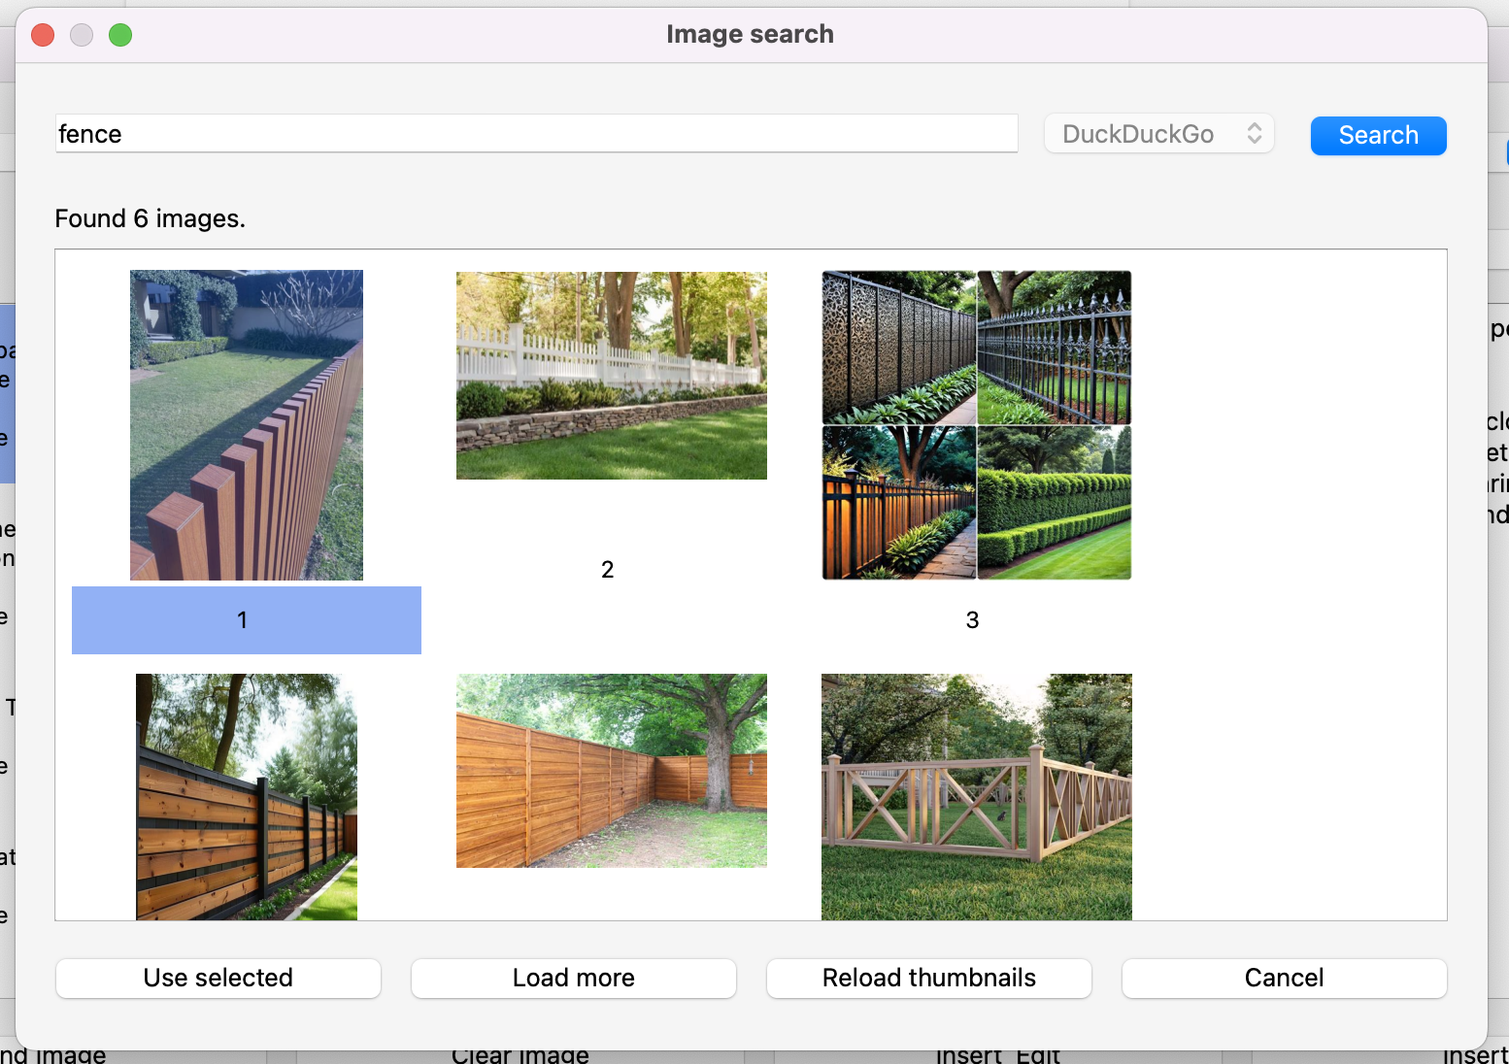Screen dimensions: 1509x1064
Task: Select the vertical wooden slat fence thumbnail
Action: [x=246, y=424]
